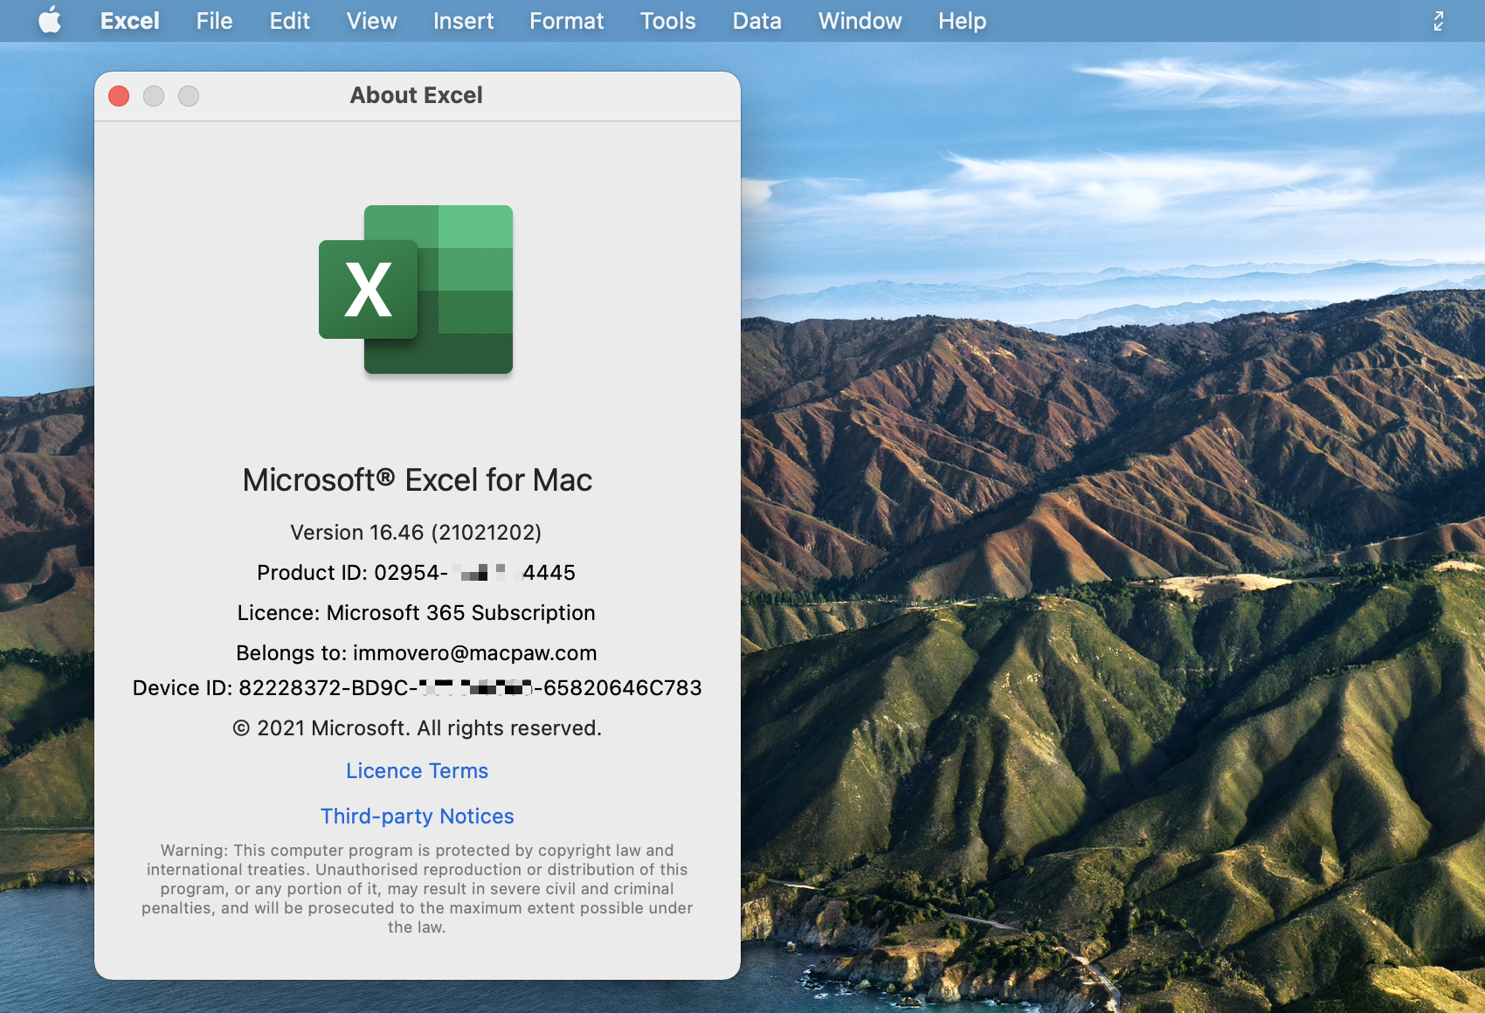Image resolution: width=1485 pixels, height=1013 pixels.
Task: Click the About Excel title text
Action: (x=416, y=95)
